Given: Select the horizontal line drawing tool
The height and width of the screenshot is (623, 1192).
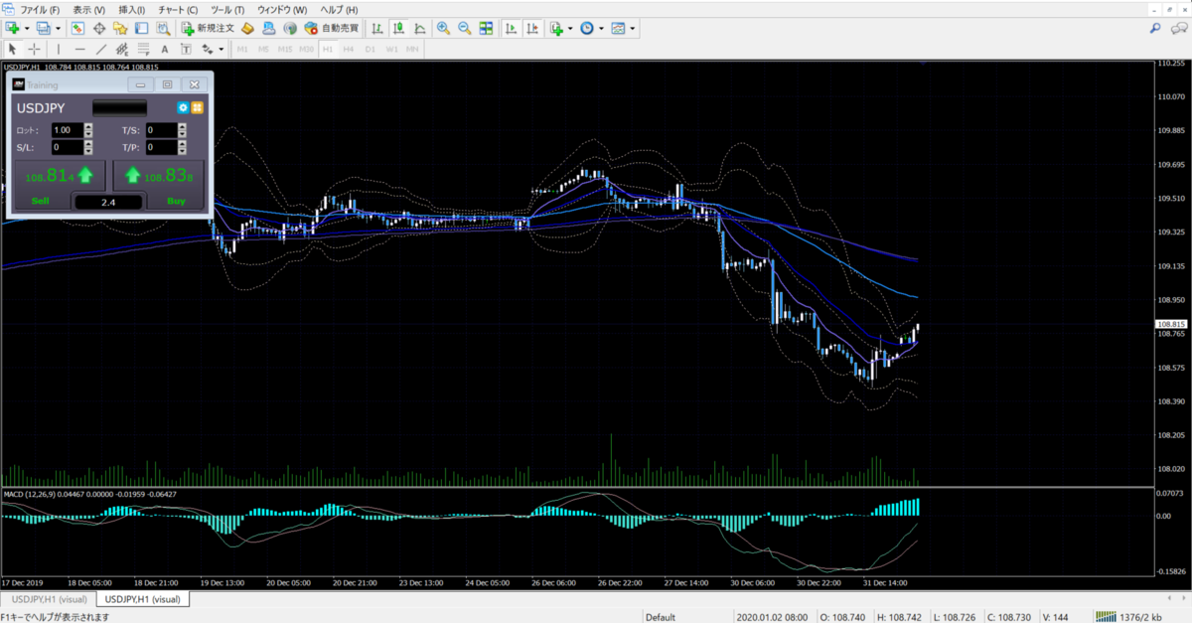Looking at the screenshot, I should tap(79, 49).
